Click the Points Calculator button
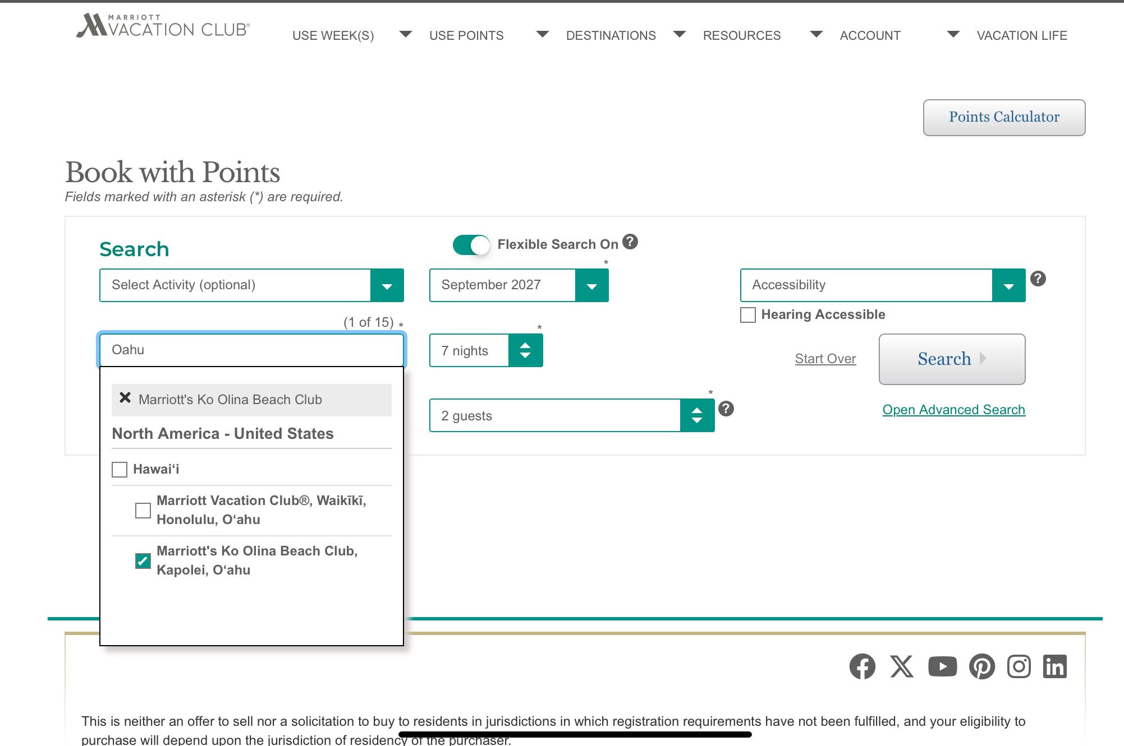 coord(1004,117)
